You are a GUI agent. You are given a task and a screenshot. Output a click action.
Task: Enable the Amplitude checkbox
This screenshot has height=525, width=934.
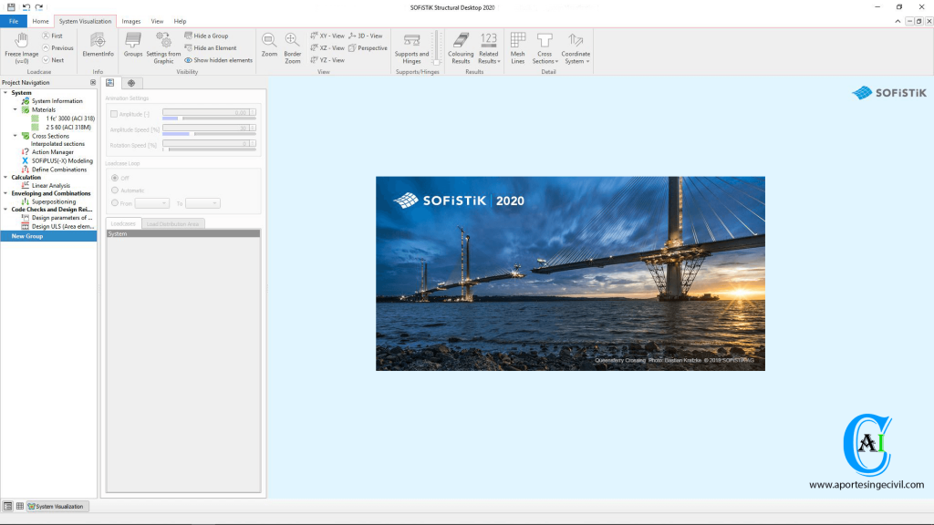[114, 114]
